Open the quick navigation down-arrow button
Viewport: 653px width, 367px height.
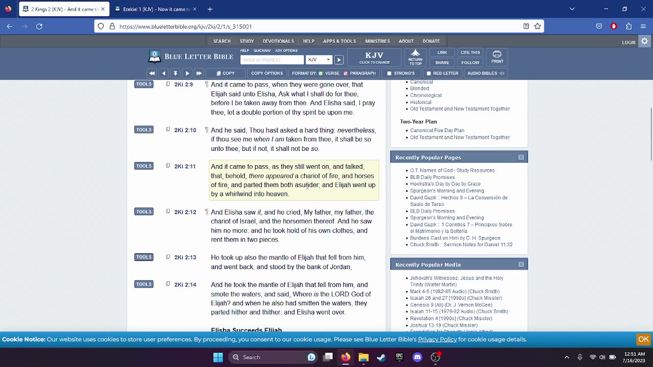coord(175,73)
